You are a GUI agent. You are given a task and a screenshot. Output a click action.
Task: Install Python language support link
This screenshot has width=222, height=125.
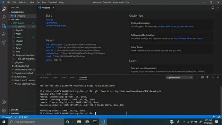162,26
